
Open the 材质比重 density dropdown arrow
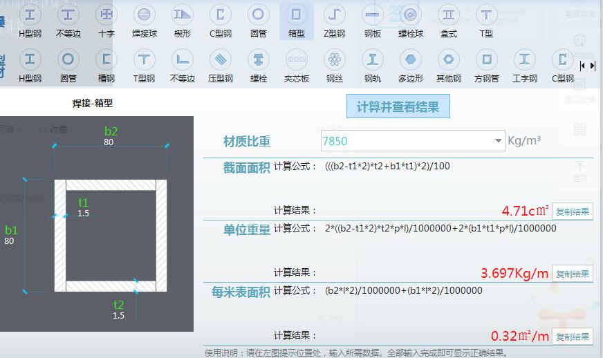[x=498, y=141]
